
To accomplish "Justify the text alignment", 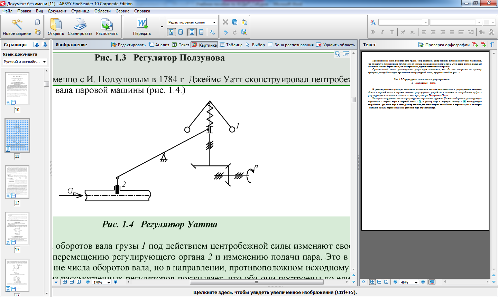I will click(x=452, y=32).
